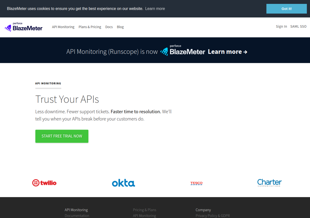
Task: Open Plans & Pricing page
Action: pos(90,27)
